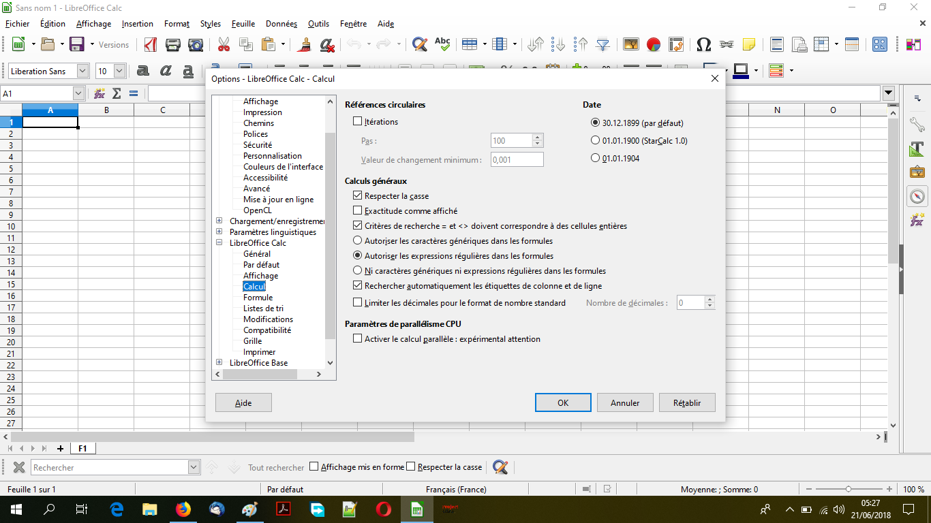
Task: Open the Name Box dropdown arrow
Action: 78,93
